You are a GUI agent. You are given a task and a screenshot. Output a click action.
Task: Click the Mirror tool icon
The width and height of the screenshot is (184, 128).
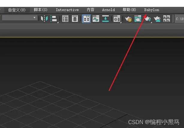coord(44,19)
